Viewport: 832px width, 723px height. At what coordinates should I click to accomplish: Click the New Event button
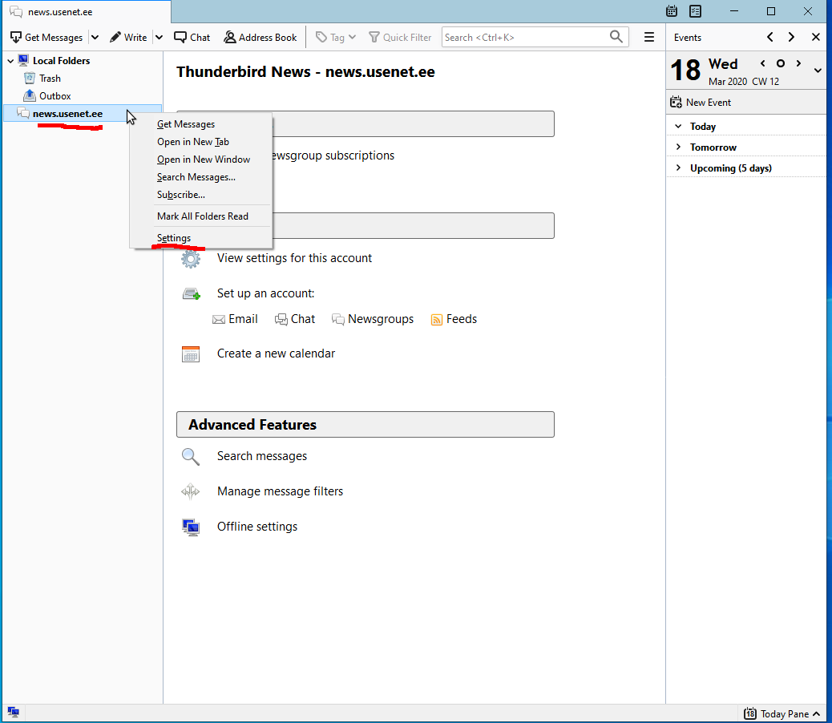pyautogui.click(x=700, y=103)
